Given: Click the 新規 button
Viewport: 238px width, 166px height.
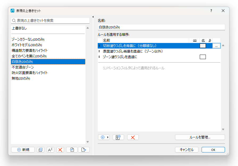Looking at the screenshot, I should 23,150.
